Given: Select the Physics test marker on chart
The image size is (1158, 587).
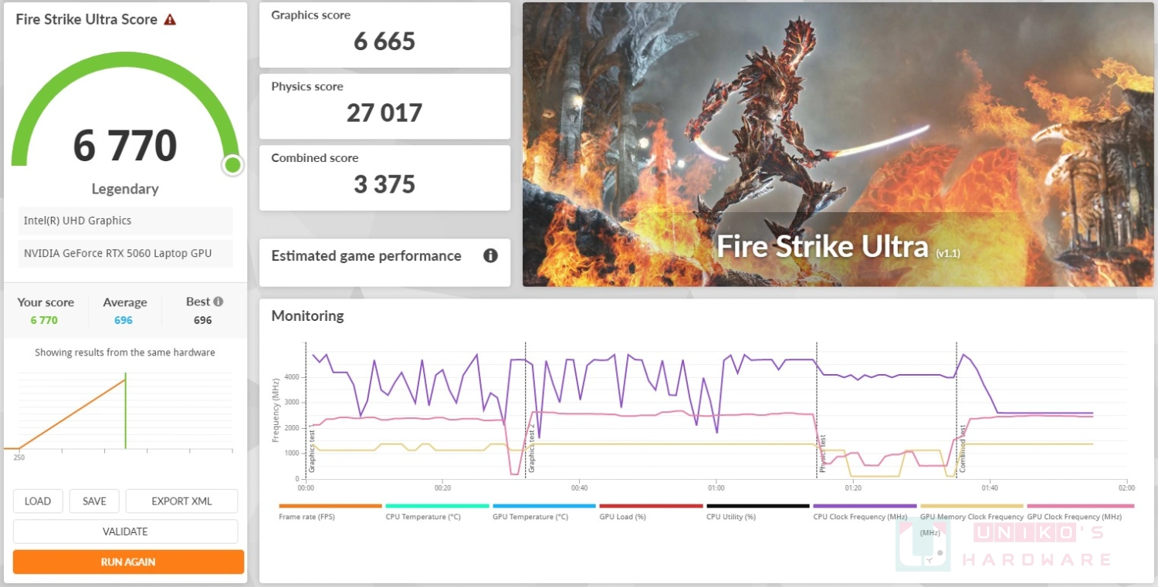Looking at the screenshot, I should (823, 454).
